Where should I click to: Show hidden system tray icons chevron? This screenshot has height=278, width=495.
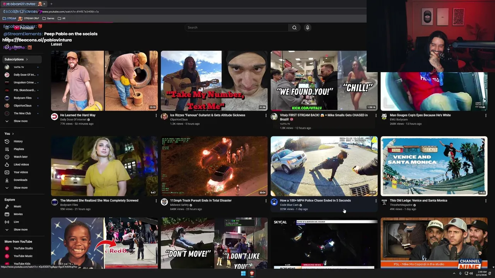[x=454, y=273]
